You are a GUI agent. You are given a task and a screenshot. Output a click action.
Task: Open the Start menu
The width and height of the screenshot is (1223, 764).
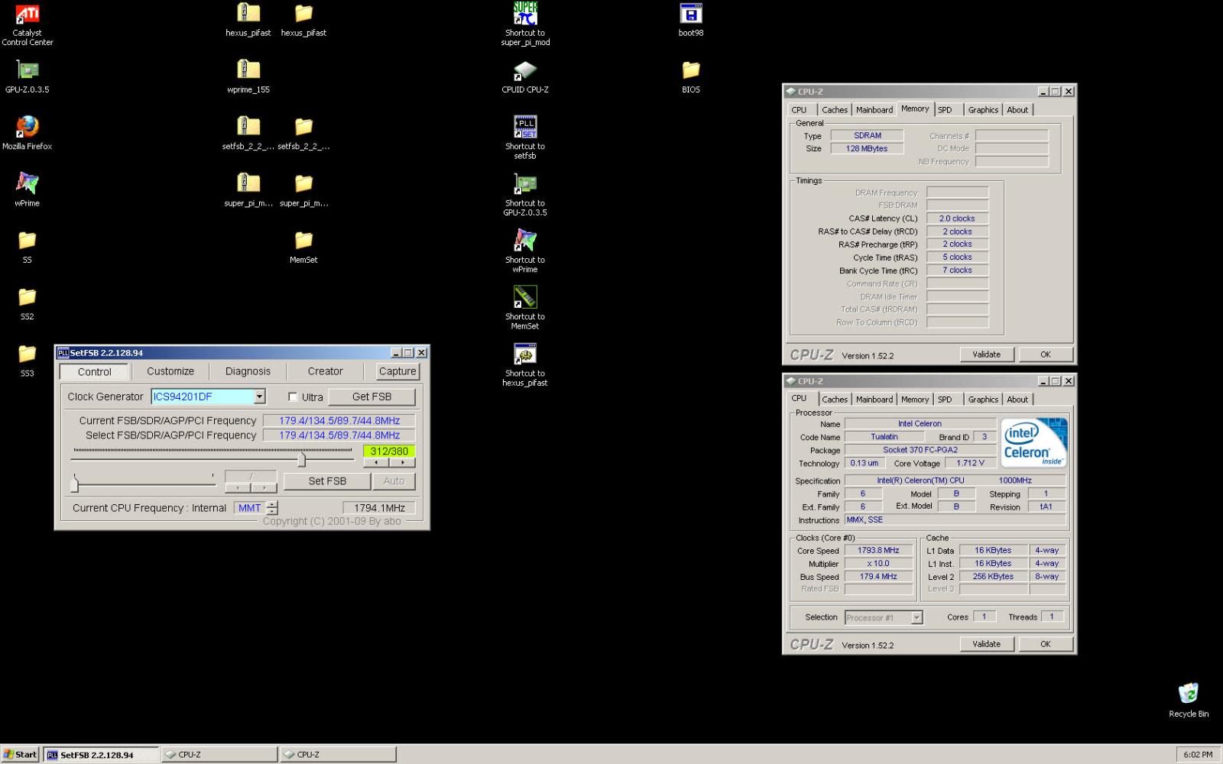tap(20, 755)
